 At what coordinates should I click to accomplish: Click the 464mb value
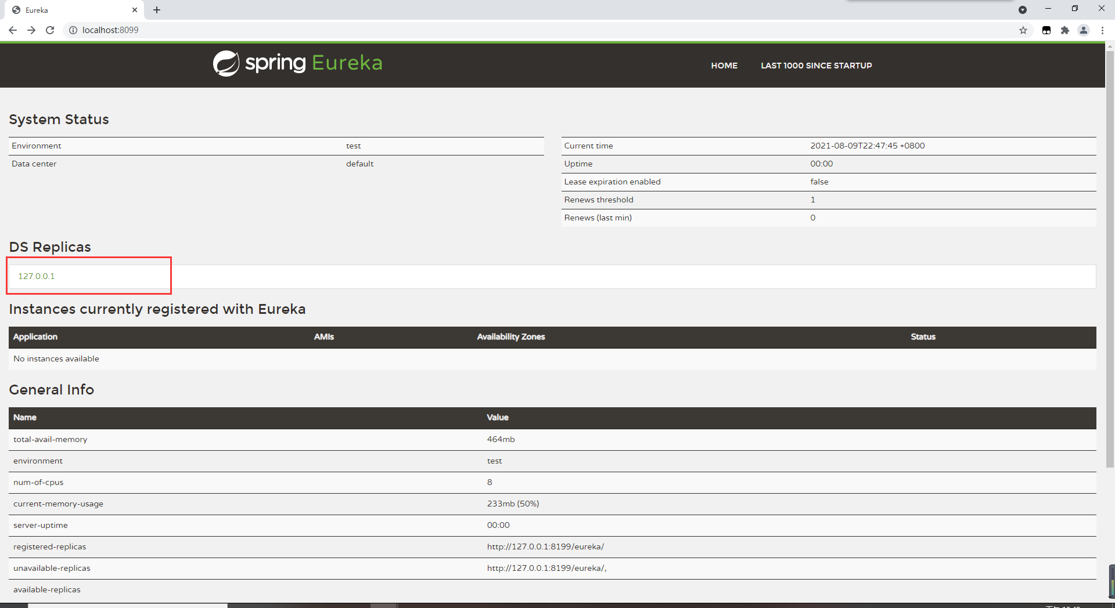click(501, 439)
